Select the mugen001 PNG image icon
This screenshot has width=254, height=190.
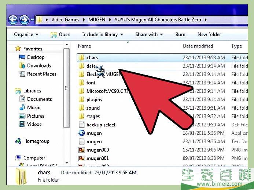tap(81, 158)
